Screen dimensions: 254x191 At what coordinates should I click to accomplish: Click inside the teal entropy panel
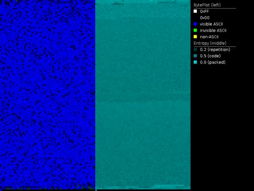coord(143,95)
